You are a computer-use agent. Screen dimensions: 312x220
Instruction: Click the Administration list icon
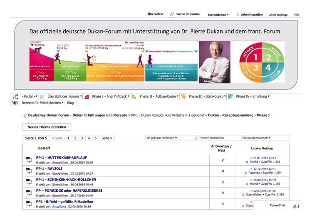(x=238, y=15)
